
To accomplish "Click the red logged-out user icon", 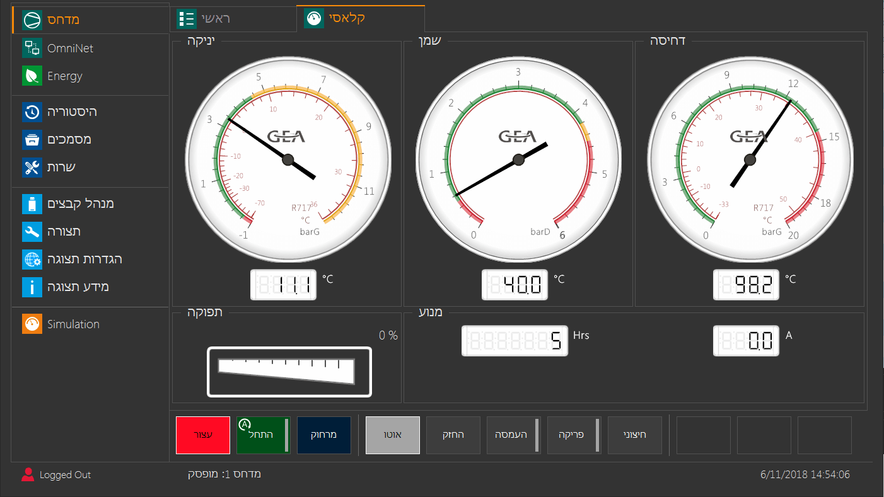I will 28,475.
